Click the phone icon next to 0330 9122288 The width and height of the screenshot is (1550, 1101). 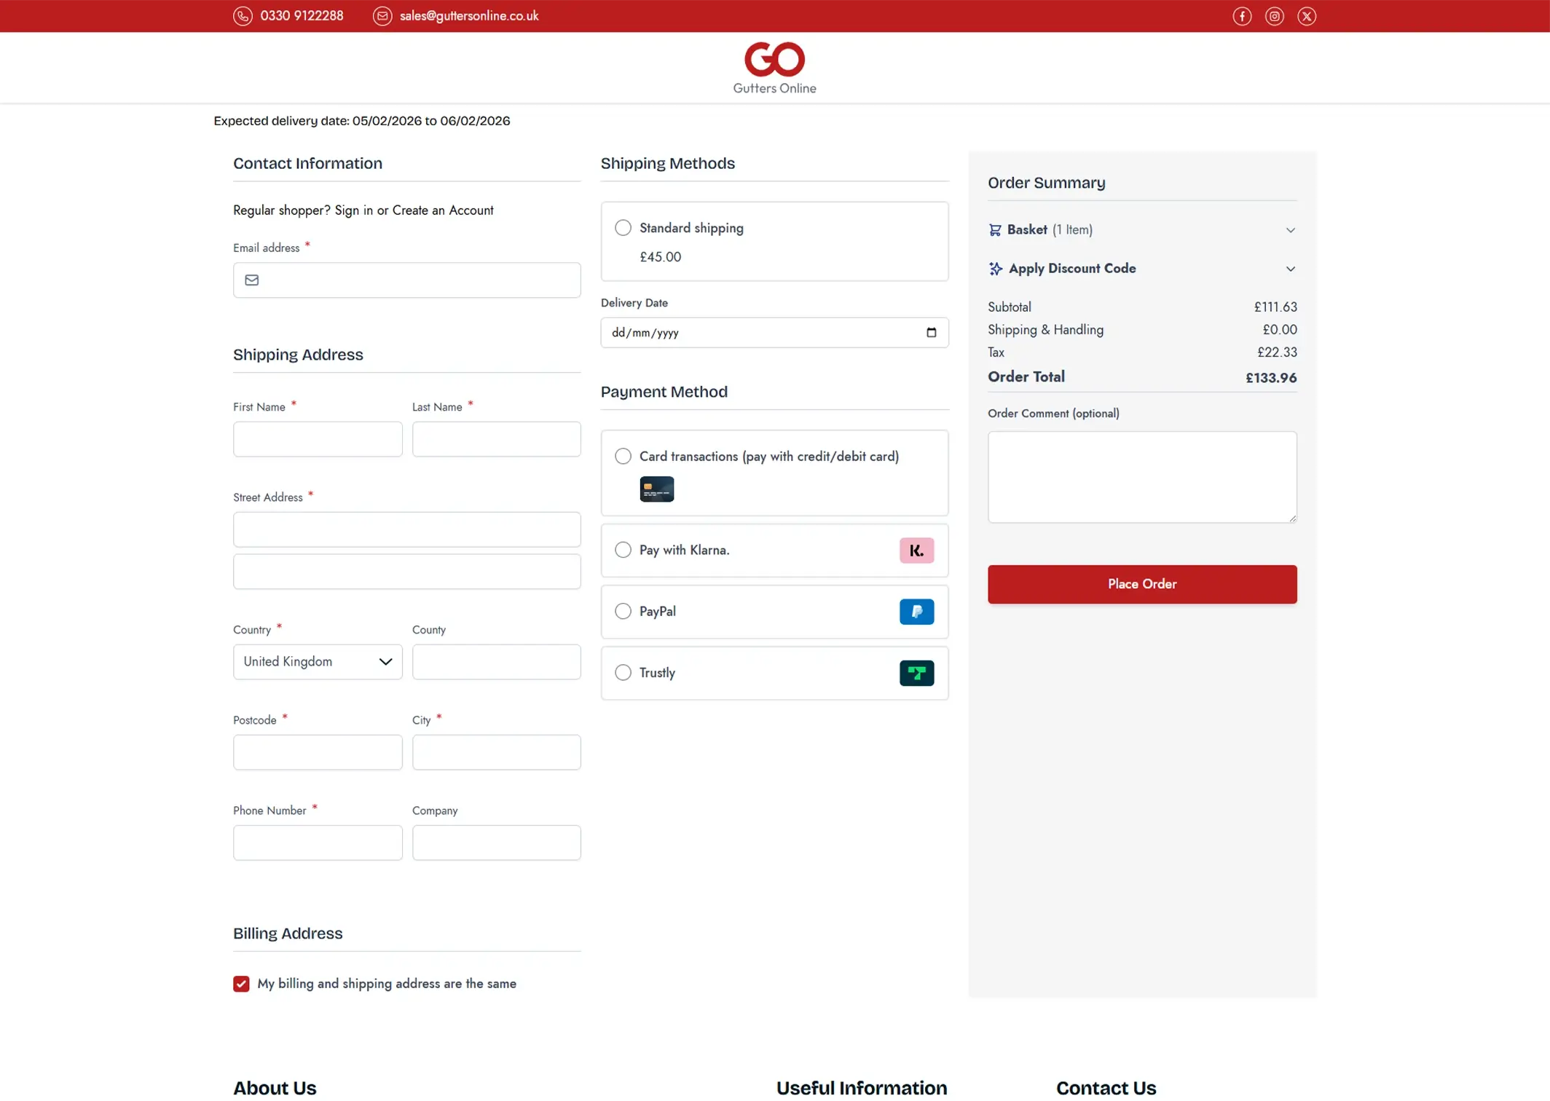tap(243, 15)
